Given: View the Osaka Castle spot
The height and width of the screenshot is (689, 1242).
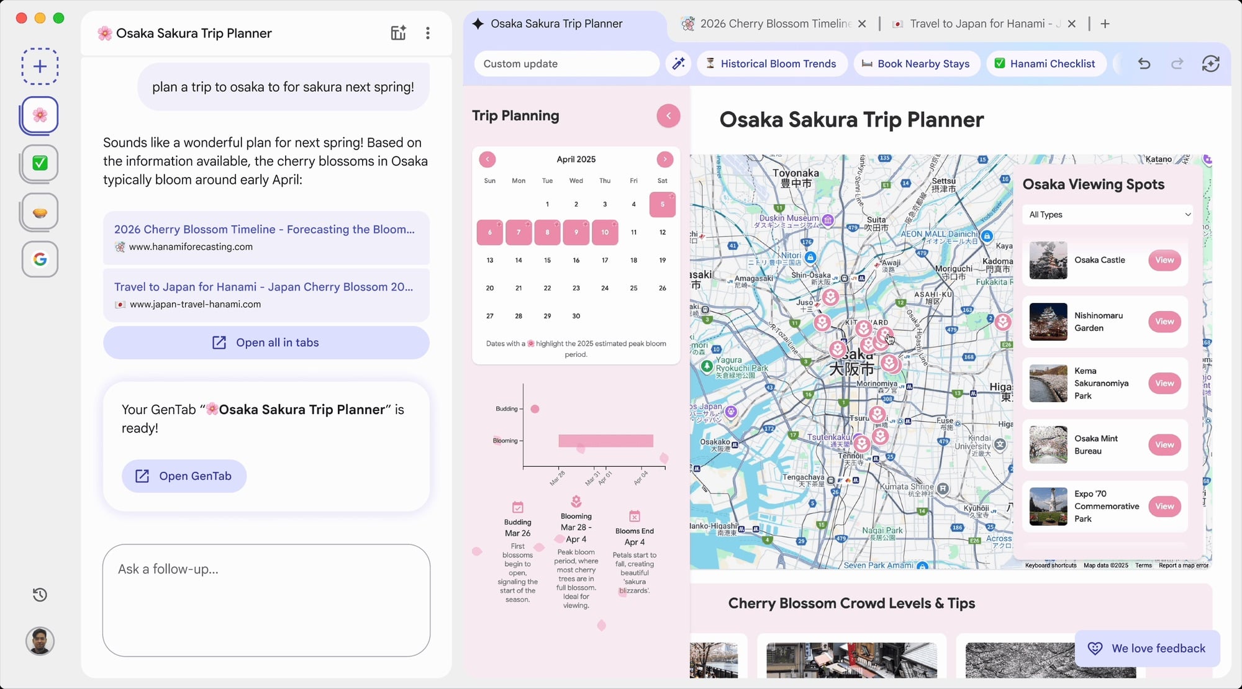Looking at the screenshot, I should [x=1164, y=260].
